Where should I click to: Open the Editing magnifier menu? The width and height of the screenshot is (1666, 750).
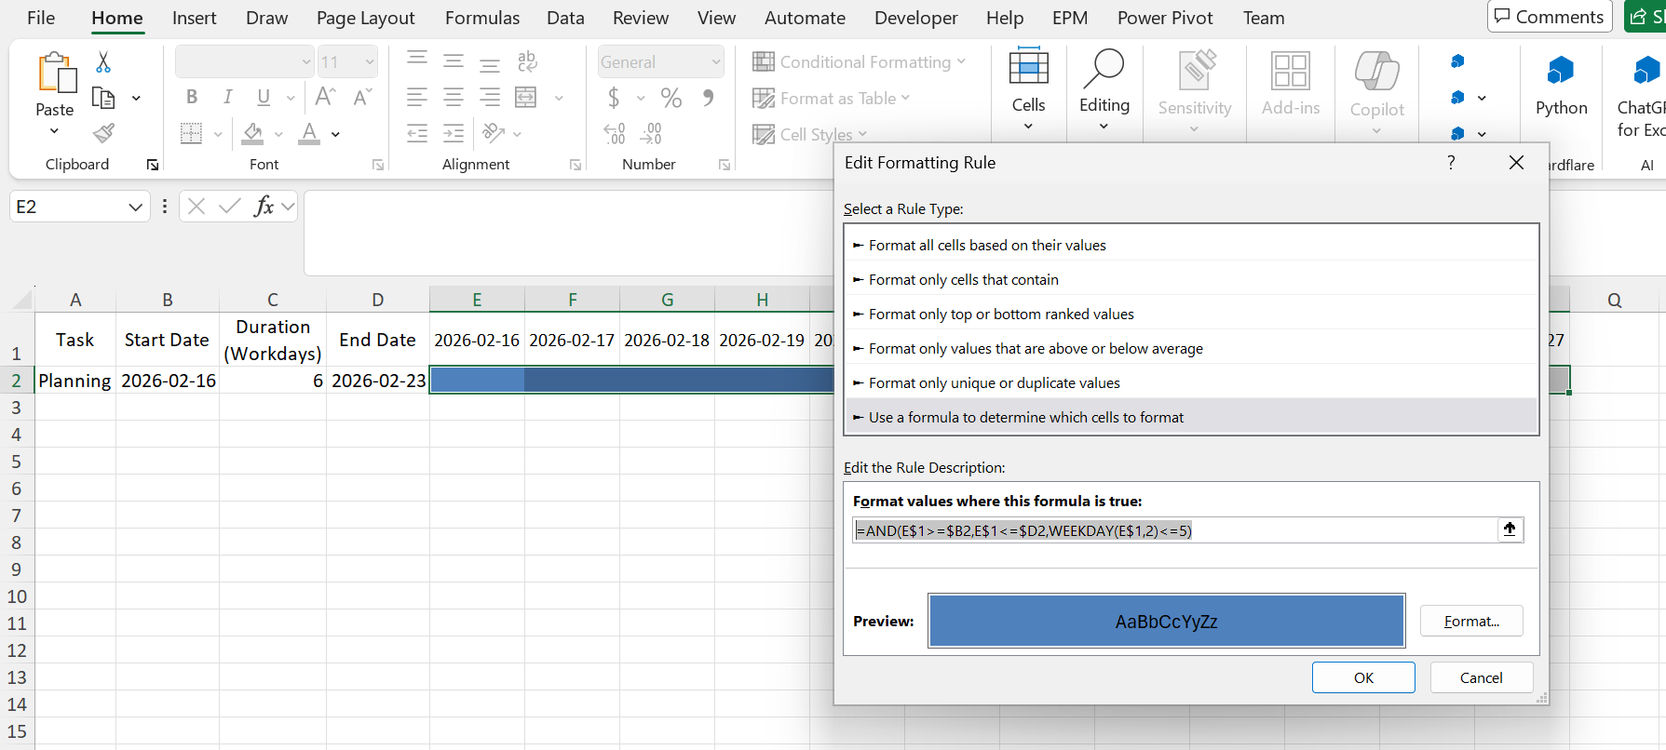click(1104, 89)
